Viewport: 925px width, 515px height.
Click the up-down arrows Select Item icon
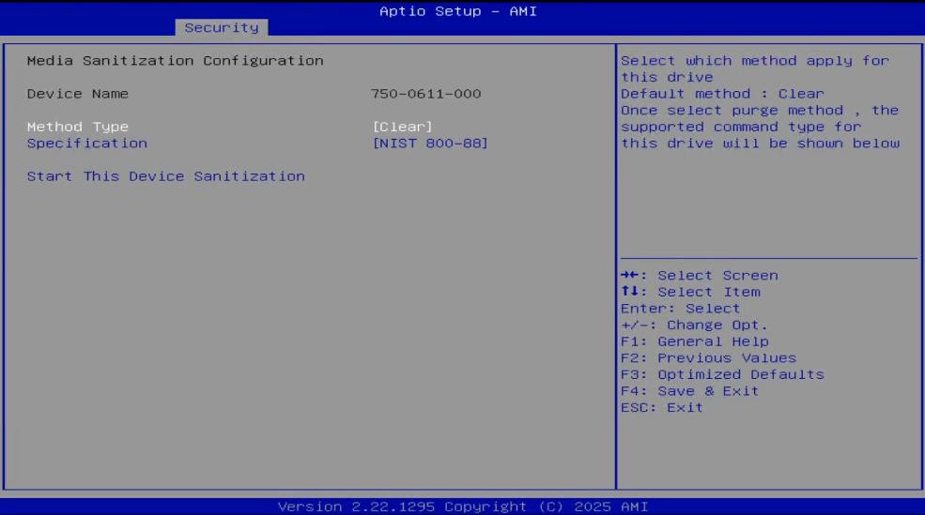[x=630, y=293]
